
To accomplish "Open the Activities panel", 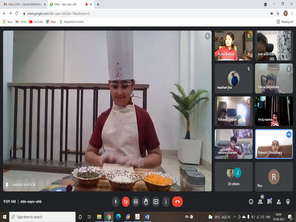I will tap(279, 202).
